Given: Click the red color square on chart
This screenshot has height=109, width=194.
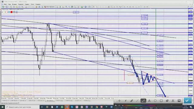Looking at the screenshot, I should click(12, 12).
